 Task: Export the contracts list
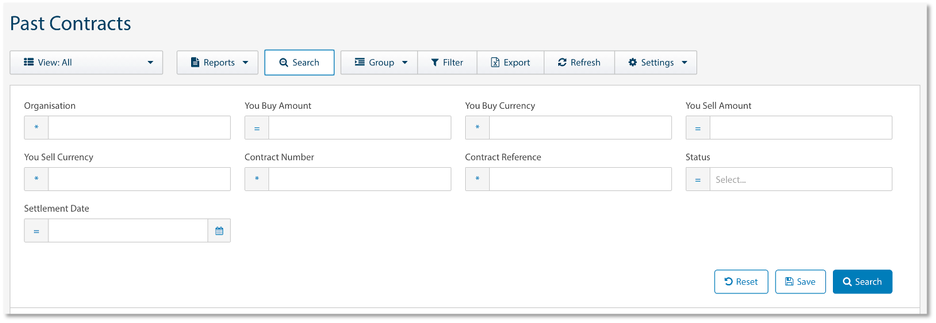(x=510, y=62)
